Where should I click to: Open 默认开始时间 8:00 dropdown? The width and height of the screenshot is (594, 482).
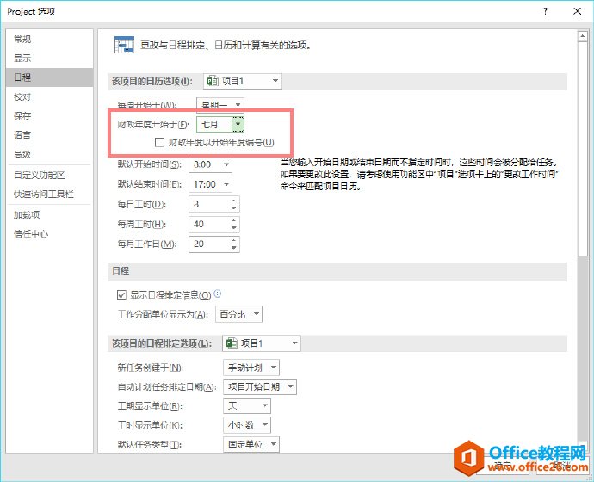point(210,164)
